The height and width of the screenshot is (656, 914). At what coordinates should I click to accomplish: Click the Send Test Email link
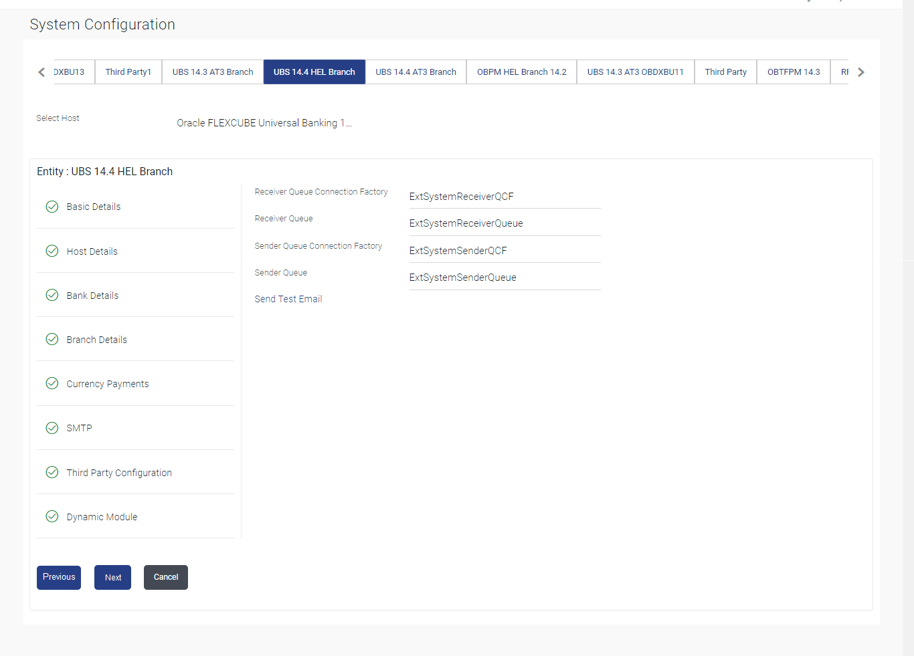coord(288,299)
